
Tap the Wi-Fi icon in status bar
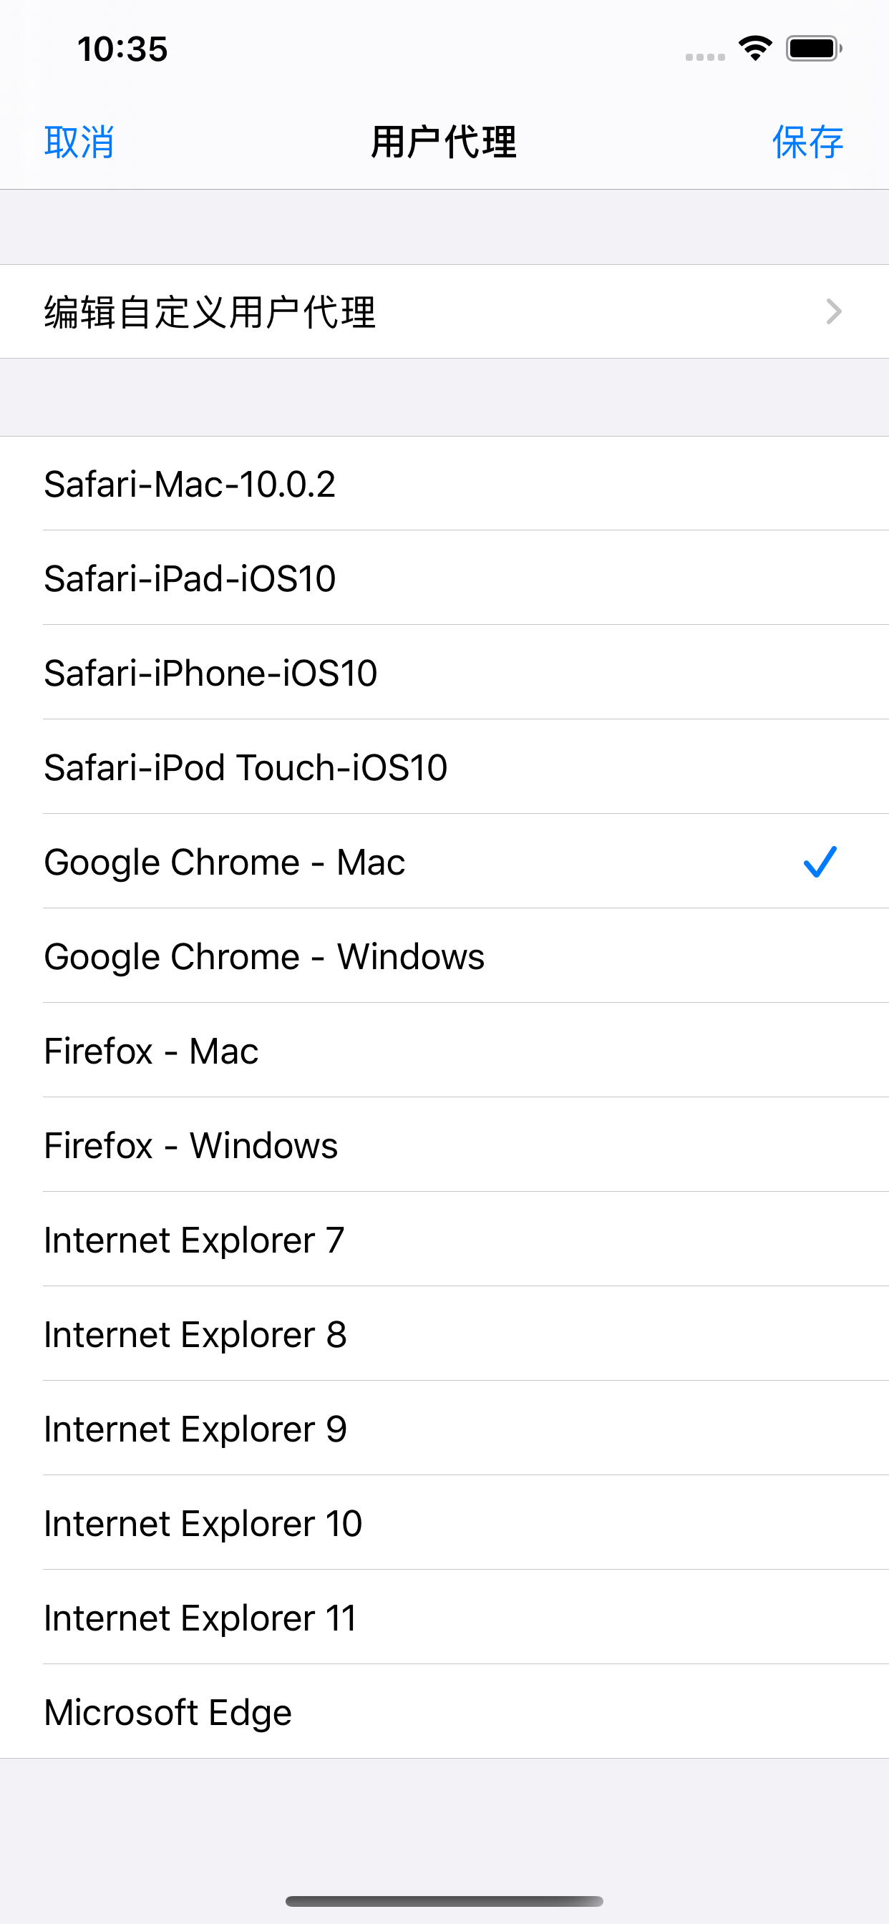[754, 48]
